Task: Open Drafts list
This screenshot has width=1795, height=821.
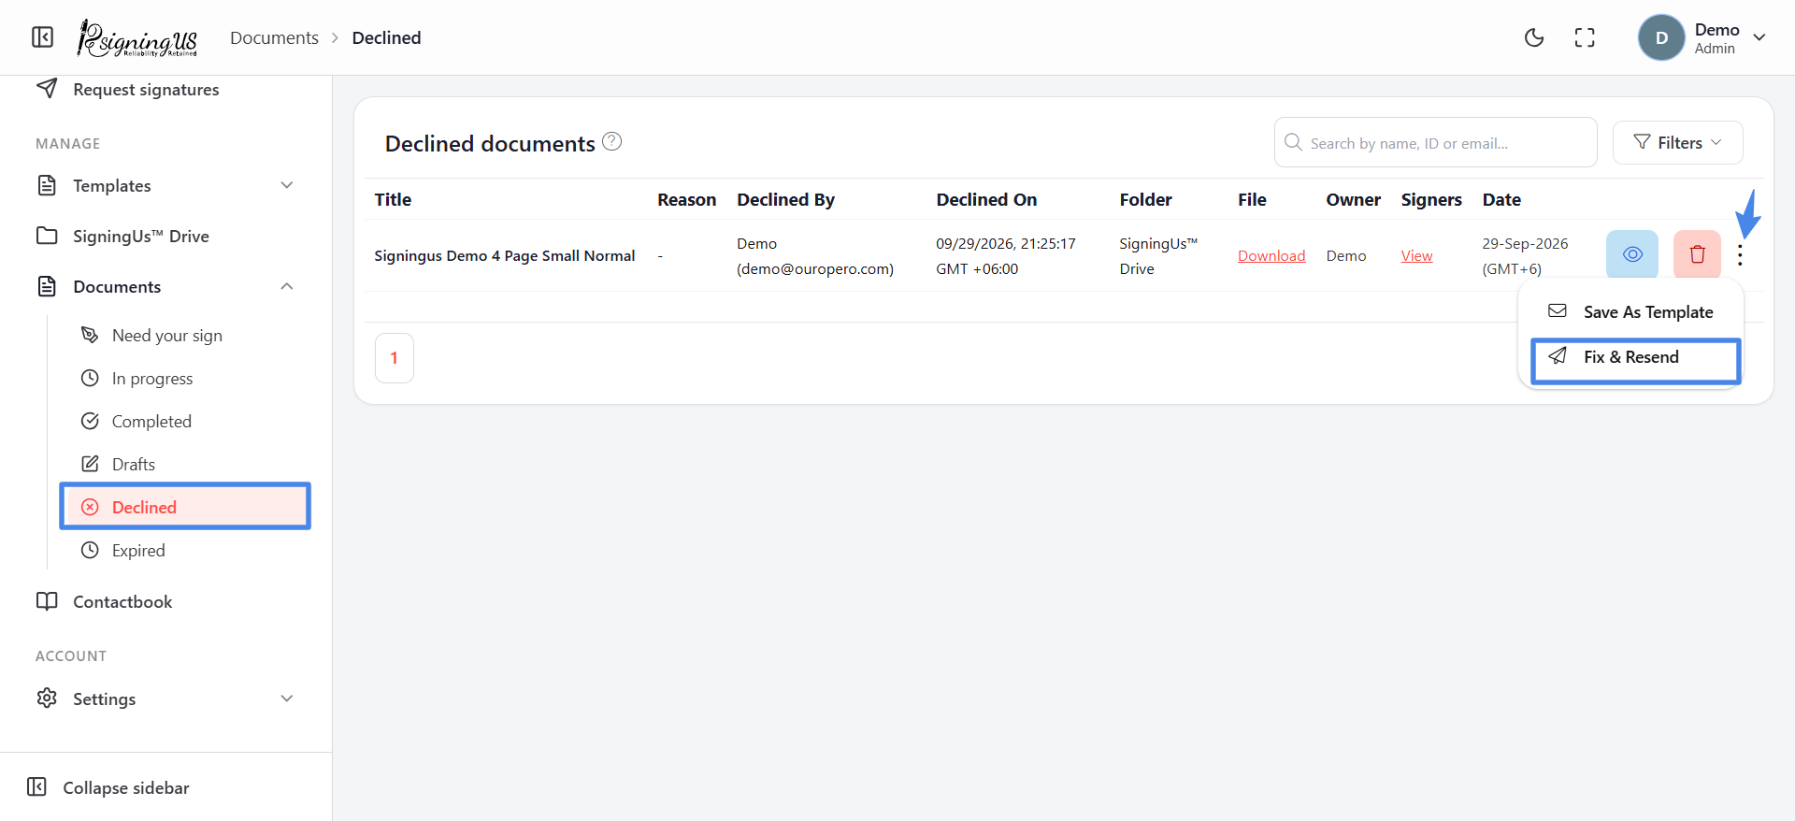Action: pyautogui.click(x=134, y=465)
